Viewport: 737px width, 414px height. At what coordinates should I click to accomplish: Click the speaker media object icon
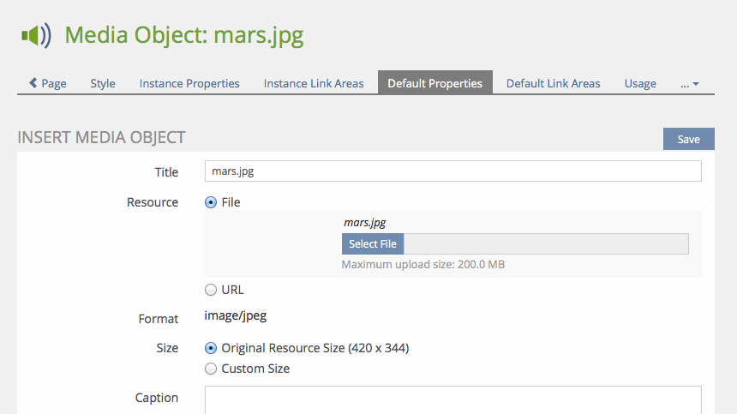point(35,36)
